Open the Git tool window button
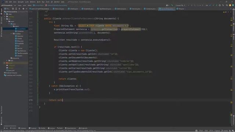Viewport: 235px width, 132px height. [6, 128]
